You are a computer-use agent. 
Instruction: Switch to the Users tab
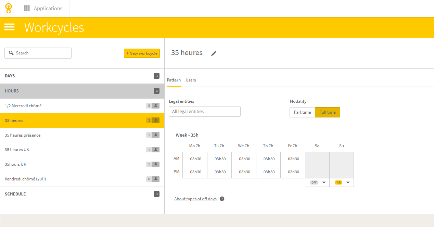(191, 80)
